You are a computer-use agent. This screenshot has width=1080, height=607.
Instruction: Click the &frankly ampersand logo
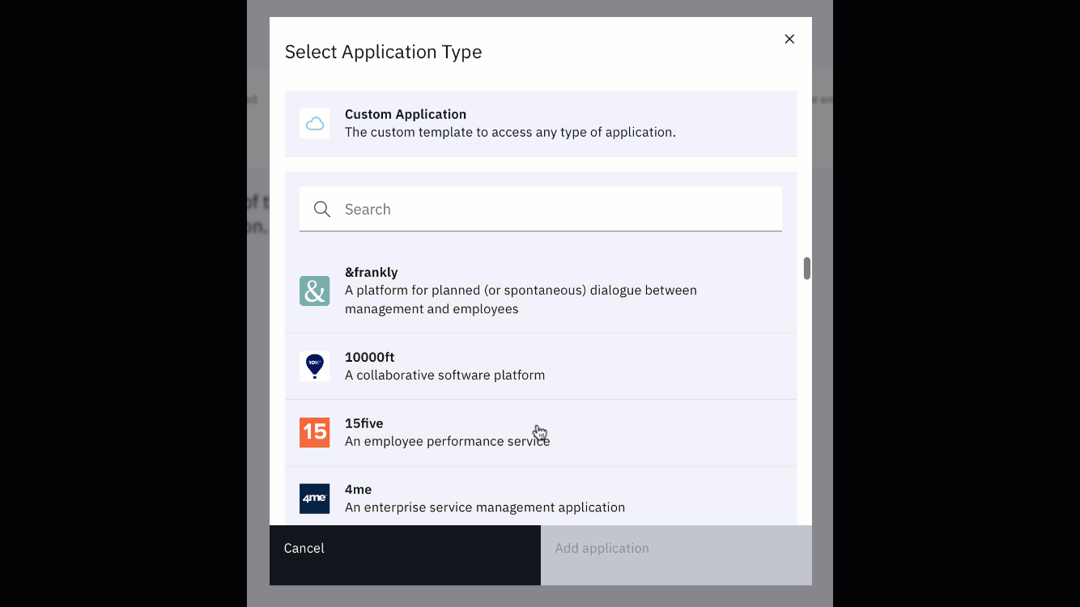(315, 291)
